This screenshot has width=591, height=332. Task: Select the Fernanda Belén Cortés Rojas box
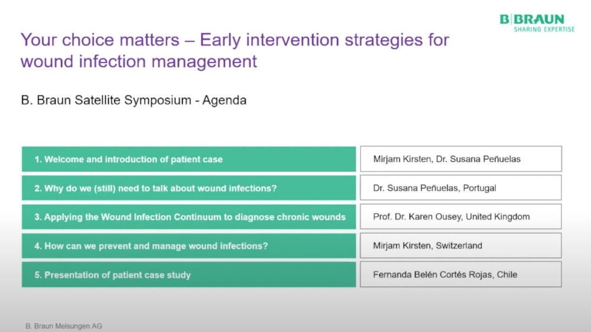[x=460, y=275]
